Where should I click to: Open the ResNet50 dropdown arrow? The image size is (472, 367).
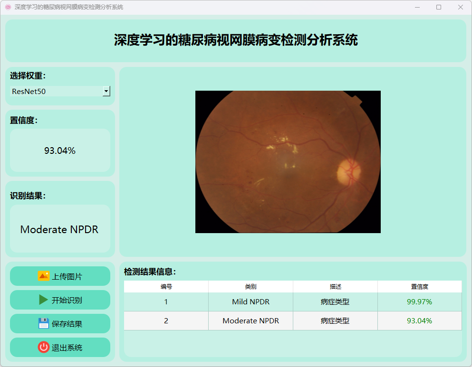[106, 91]
